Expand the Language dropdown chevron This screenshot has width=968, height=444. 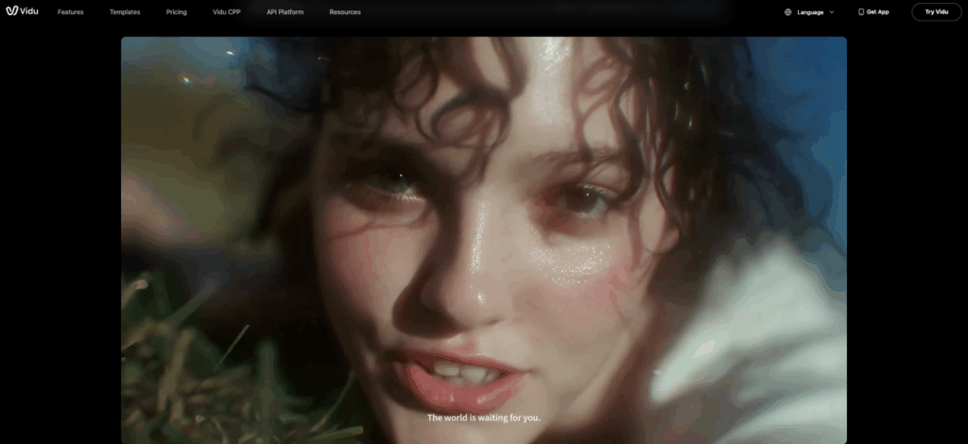click(832, 11)
